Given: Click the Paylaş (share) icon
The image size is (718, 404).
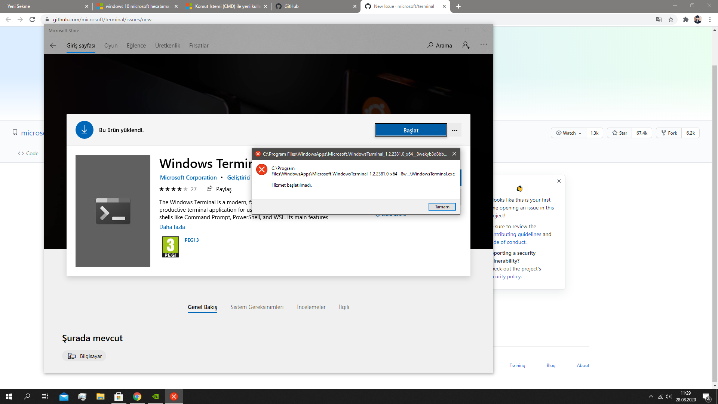Looking at the screenshot, I should [x=210, y=189].
